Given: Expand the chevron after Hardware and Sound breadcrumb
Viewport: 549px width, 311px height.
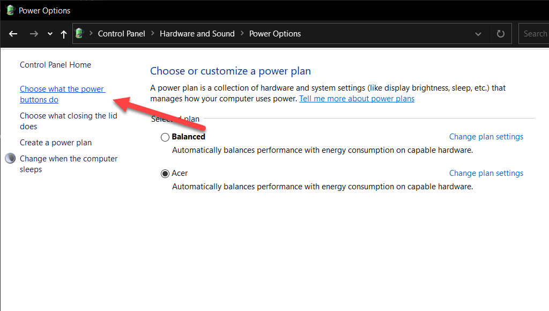Looking at the screenshot, I should pyautogui.click(x=242, y=34).
